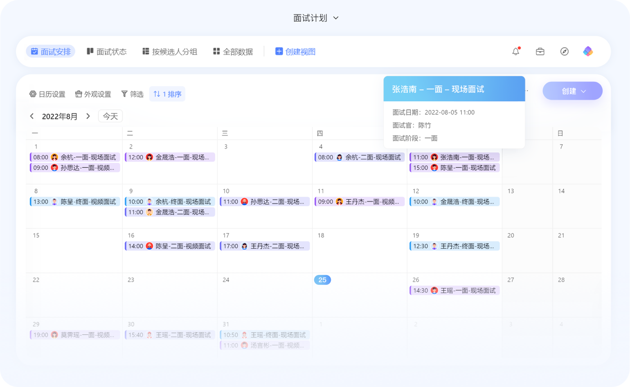Click the 创建视图 link
The width and height of the screenshot is (630, 387).
click(295, 51)
